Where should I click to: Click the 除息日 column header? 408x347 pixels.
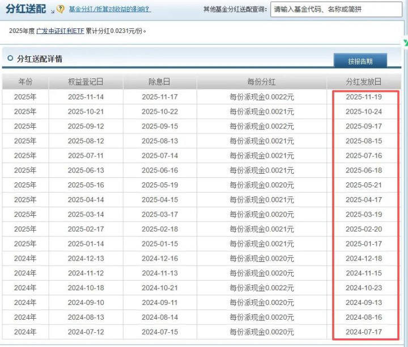pos(159,82)
